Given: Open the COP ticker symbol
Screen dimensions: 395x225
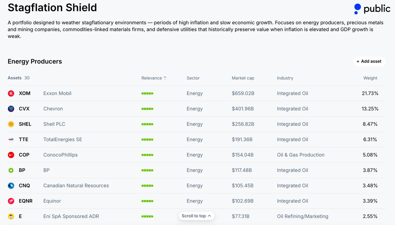Looking at the screenshot, I should tap(24, 155).
